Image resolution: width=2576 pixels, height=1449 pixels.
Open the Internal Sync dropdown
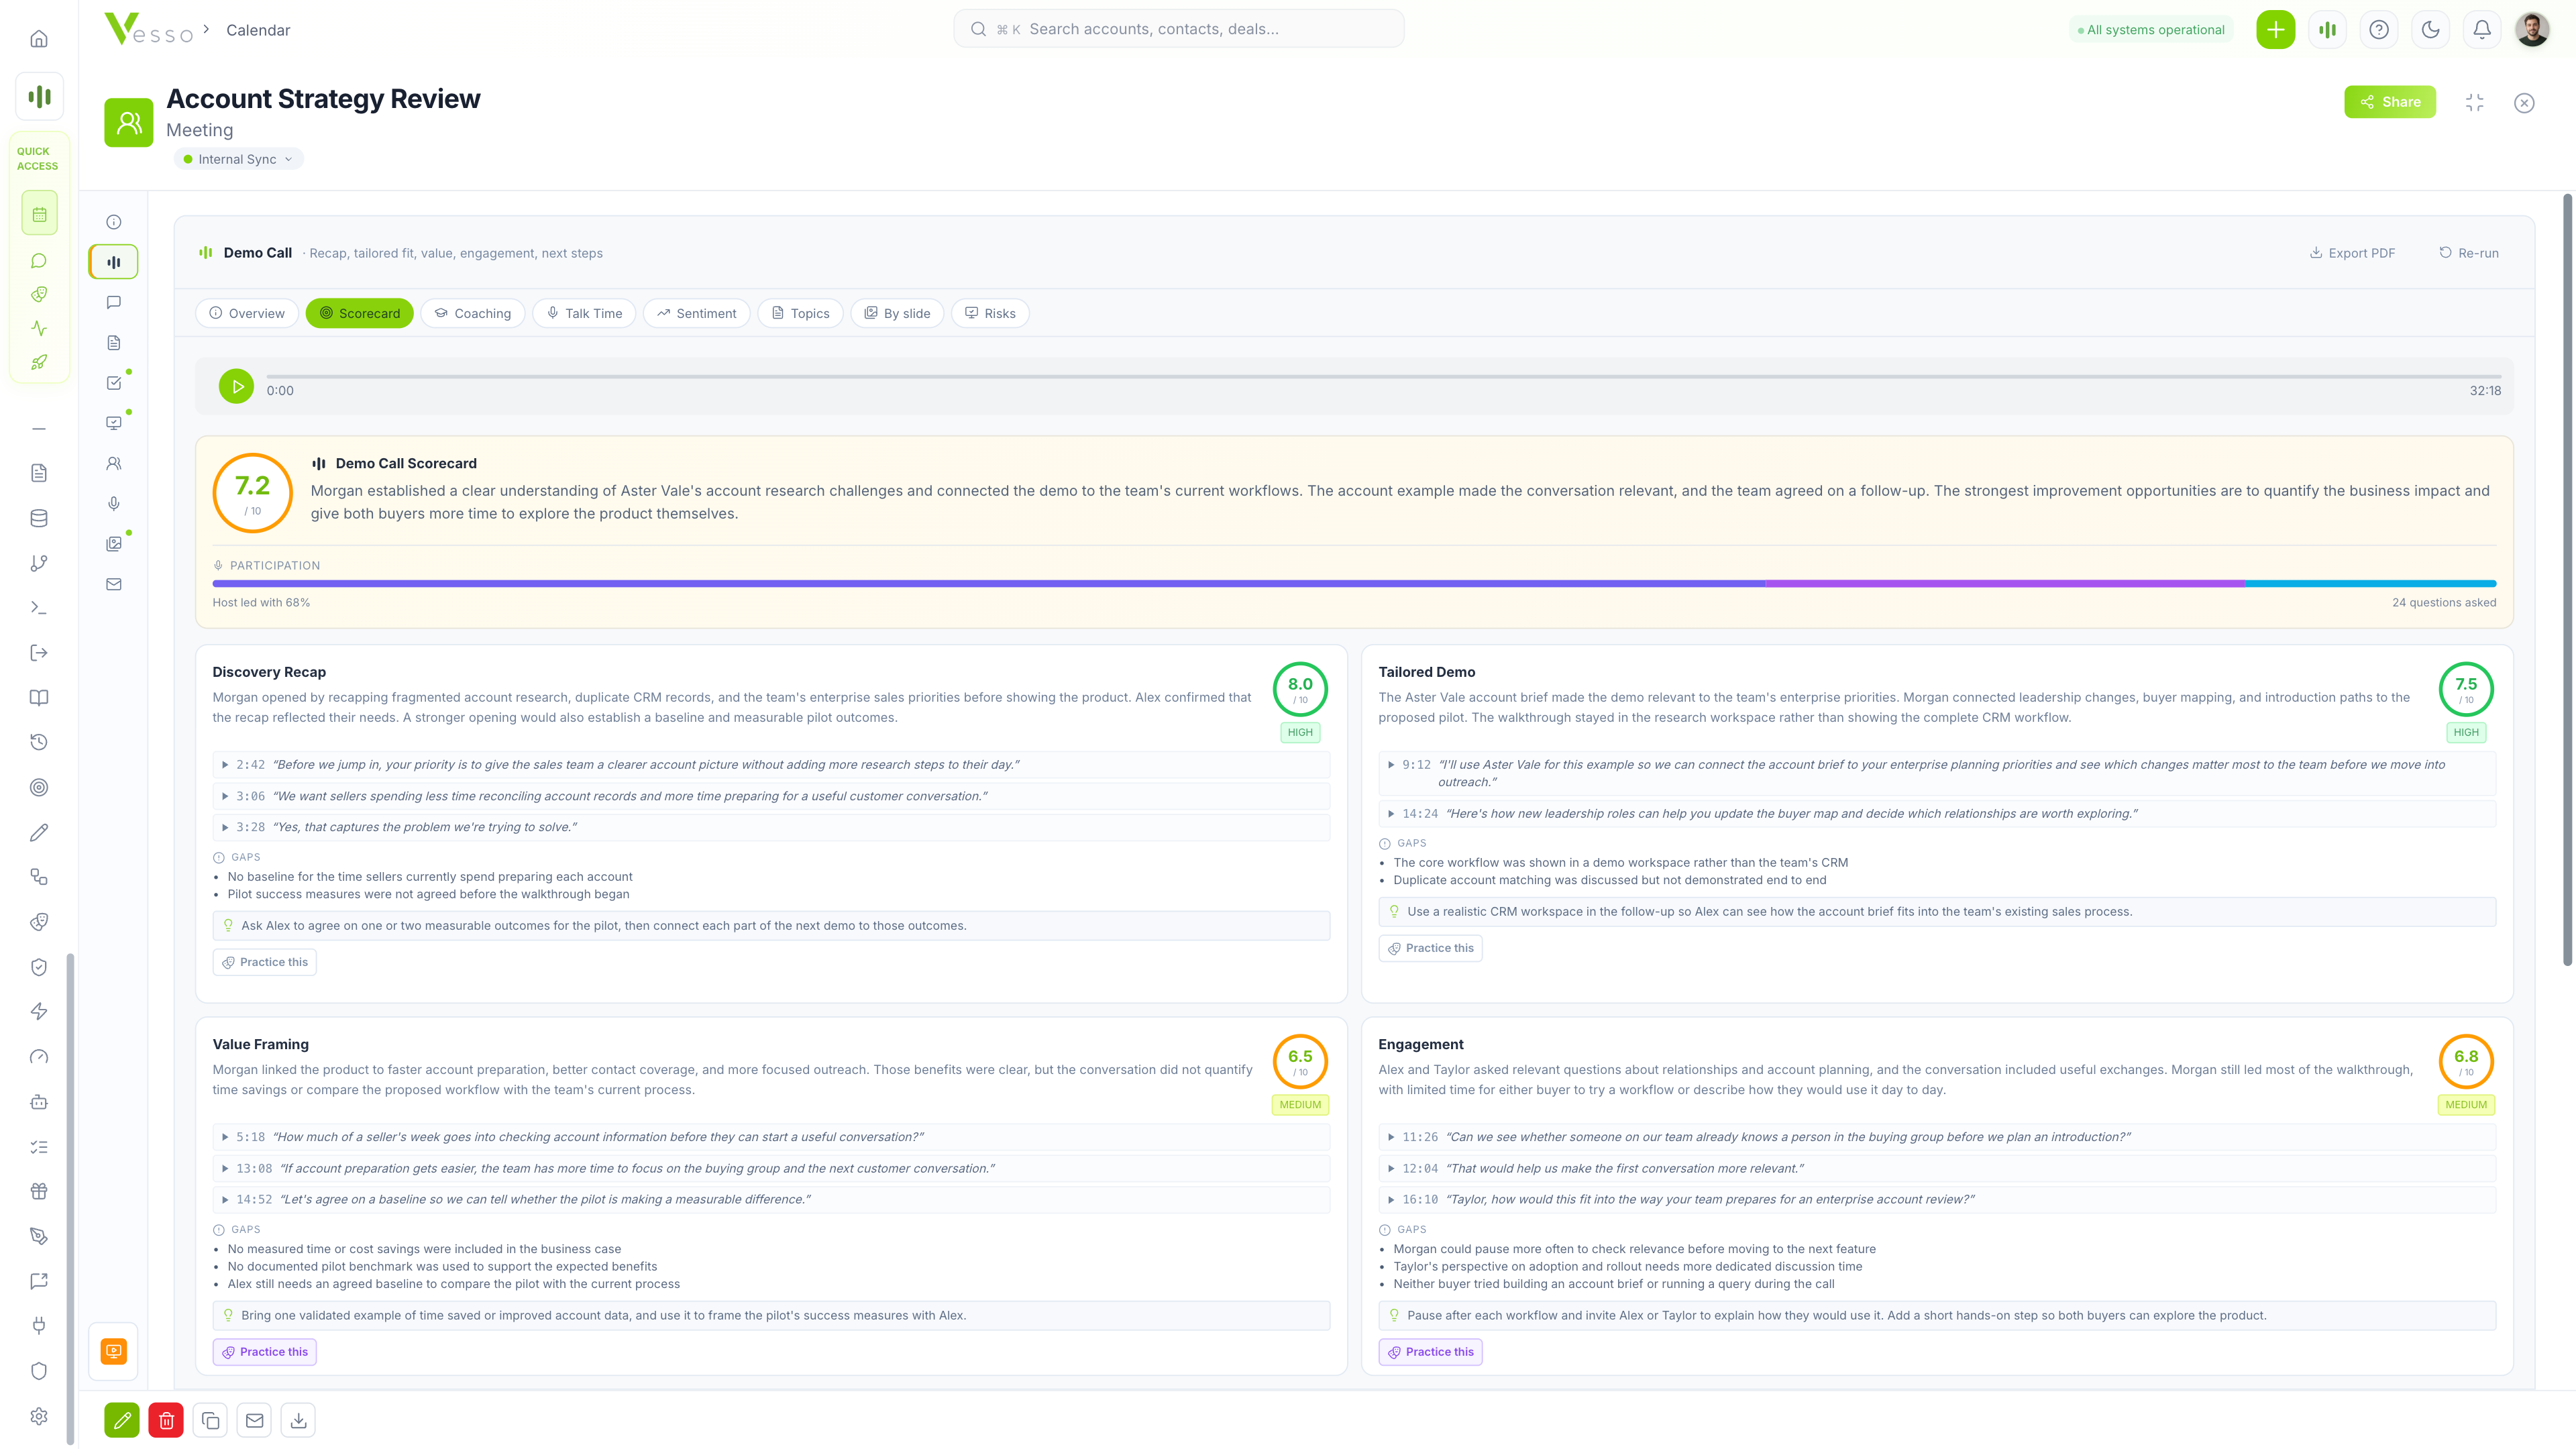pos(238,159)
